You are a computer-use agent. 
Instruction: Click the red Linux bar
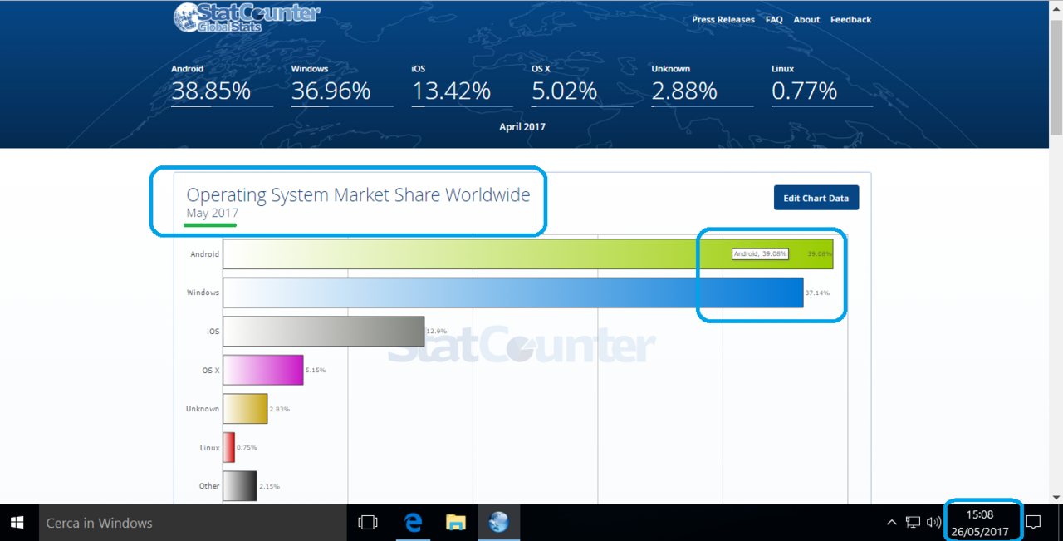coord(229,447)
